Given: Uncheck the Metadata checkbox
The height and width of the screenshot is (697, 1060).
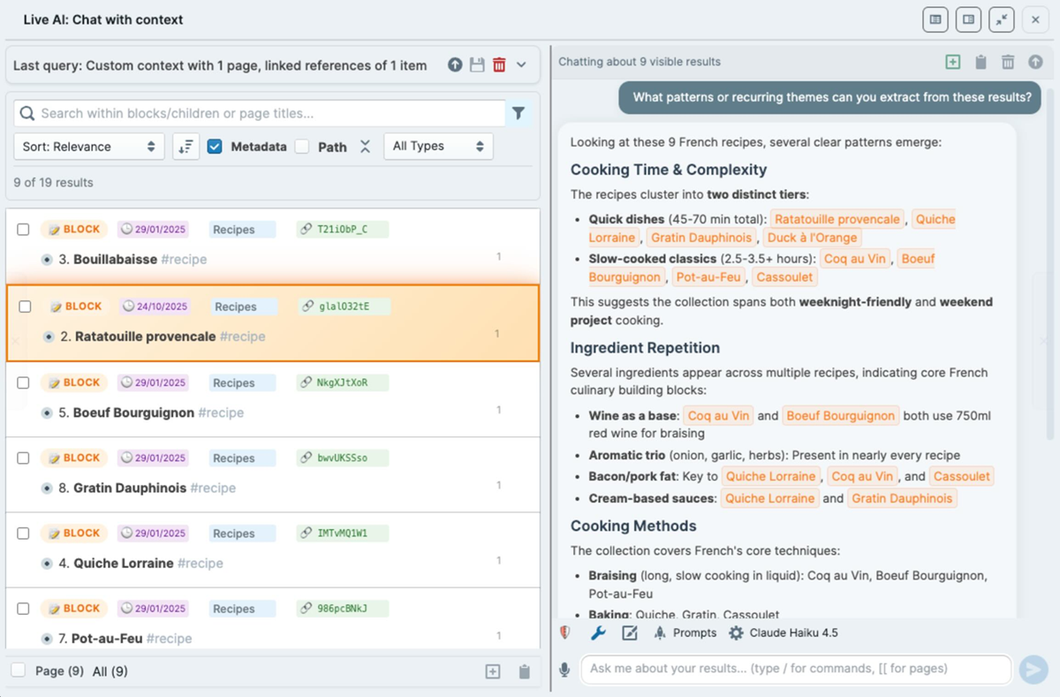Looking at the screenshot, I should (215, 147).
